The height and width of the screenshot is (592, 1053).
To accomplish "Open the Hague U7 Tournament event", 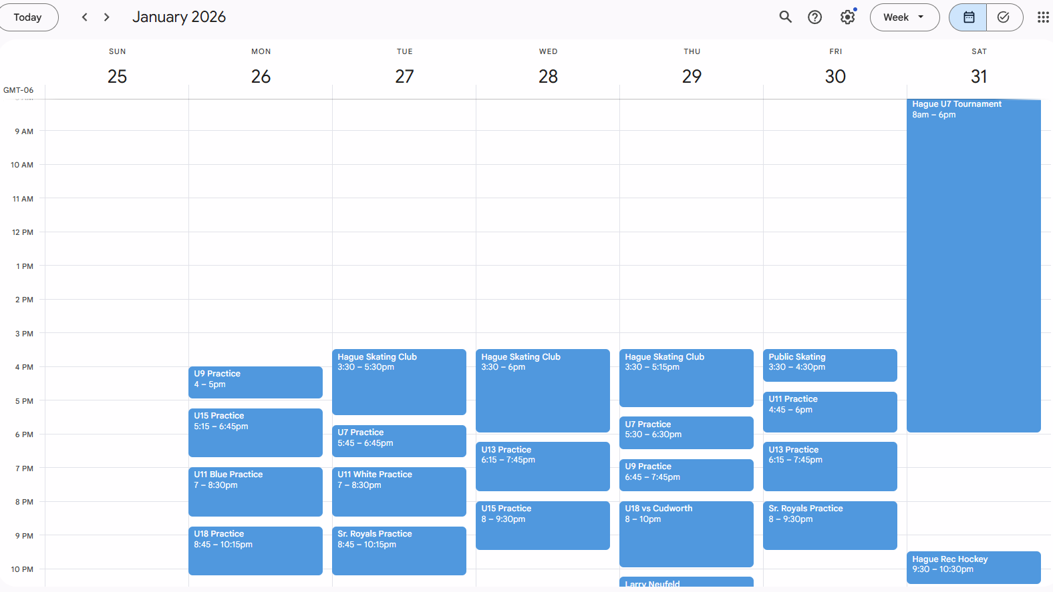I will tap(973, 267).
